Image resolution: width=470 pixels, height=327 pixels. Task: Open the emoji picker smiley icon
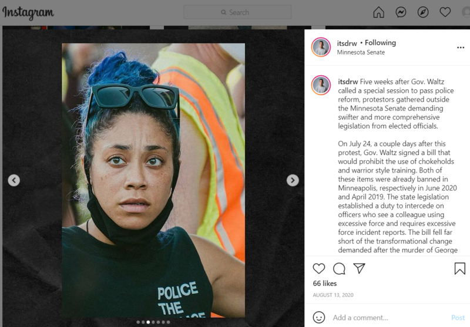click(x=318, y=318)
